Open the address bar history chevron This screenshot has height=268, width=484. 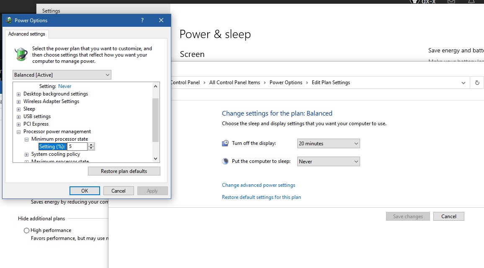(463, 83)
